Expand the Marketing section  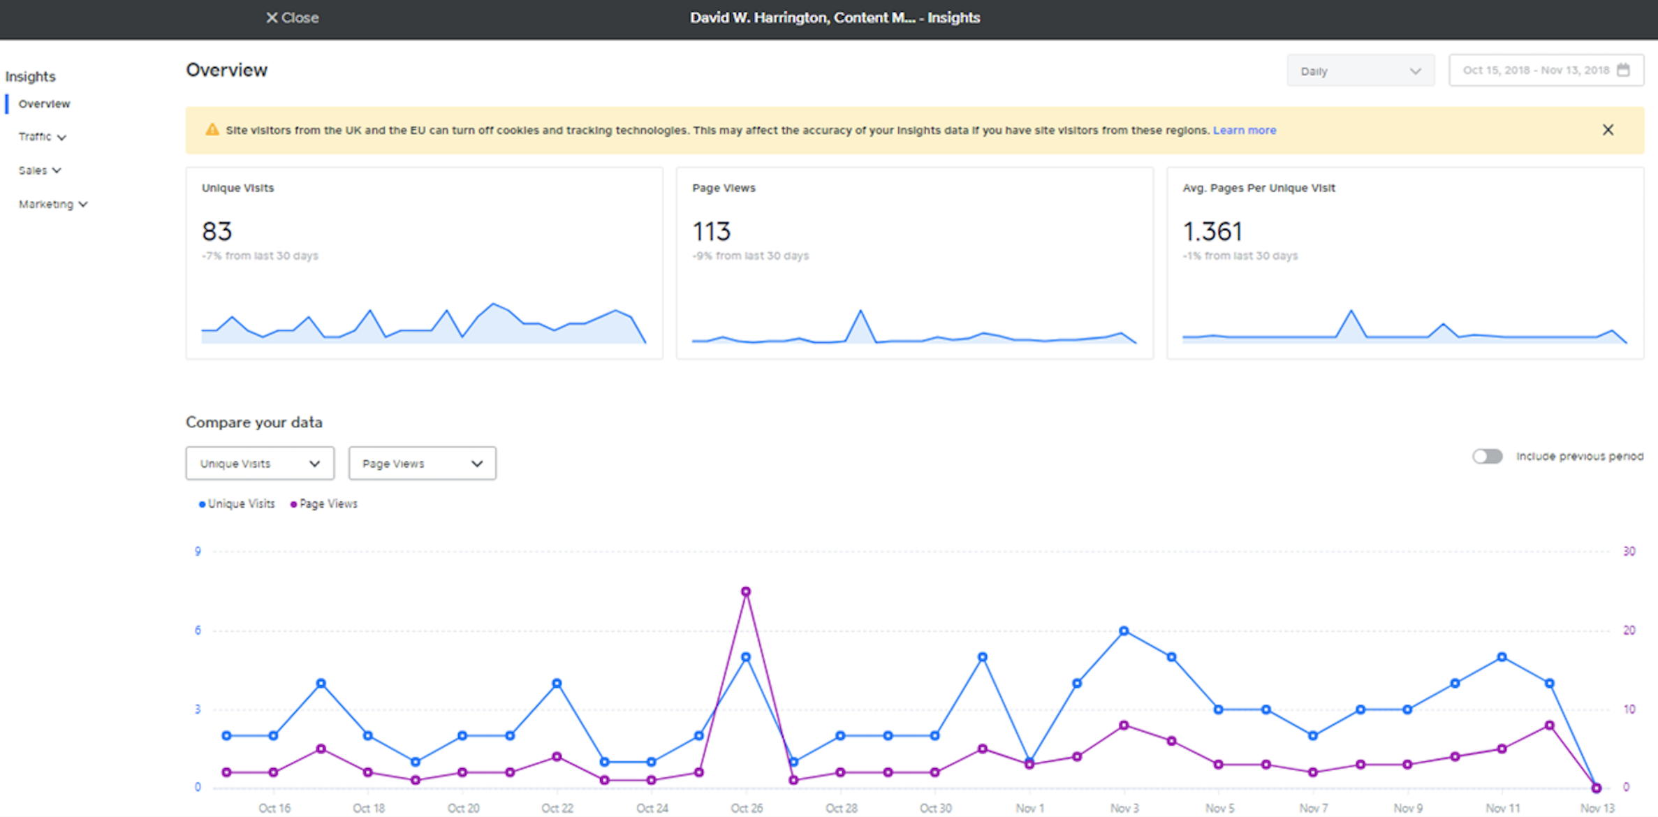click(x=53, y=204)
